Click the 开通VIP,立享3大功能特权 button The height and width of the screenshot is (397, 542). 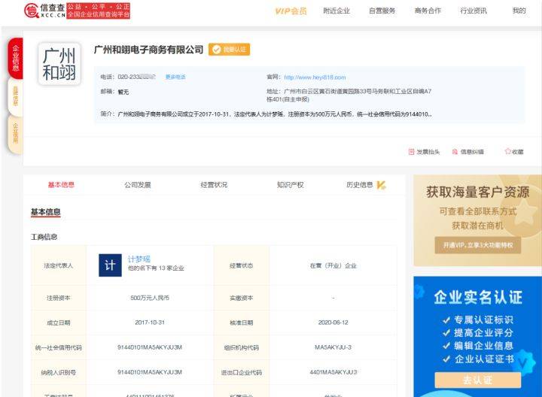[478, 245]
